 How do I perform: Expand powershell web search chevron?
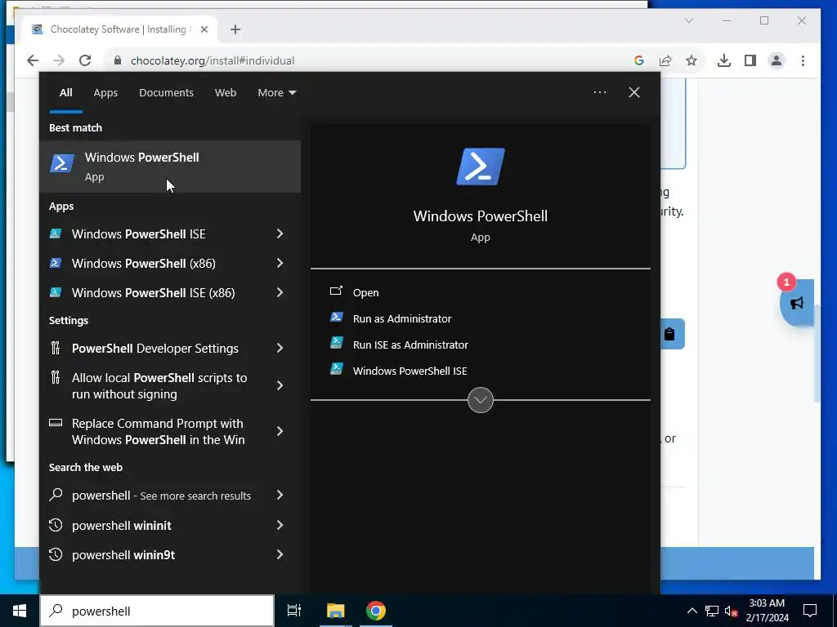[280, 496]
